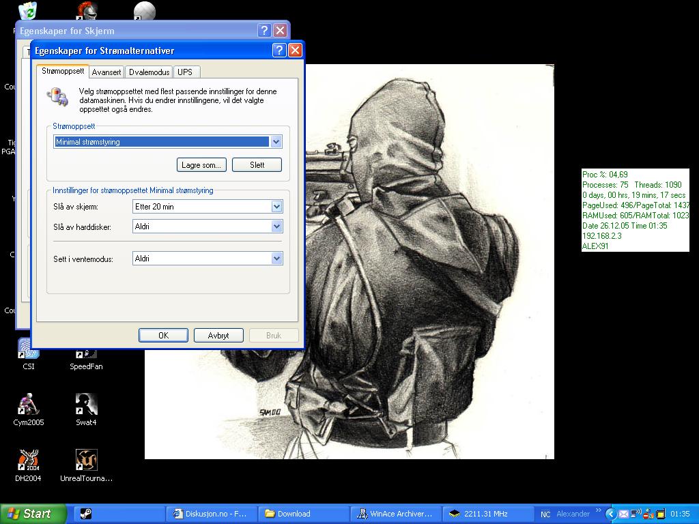Confirm the dialog with OK
Screen dimensions: 699x524
coord(163,336)
